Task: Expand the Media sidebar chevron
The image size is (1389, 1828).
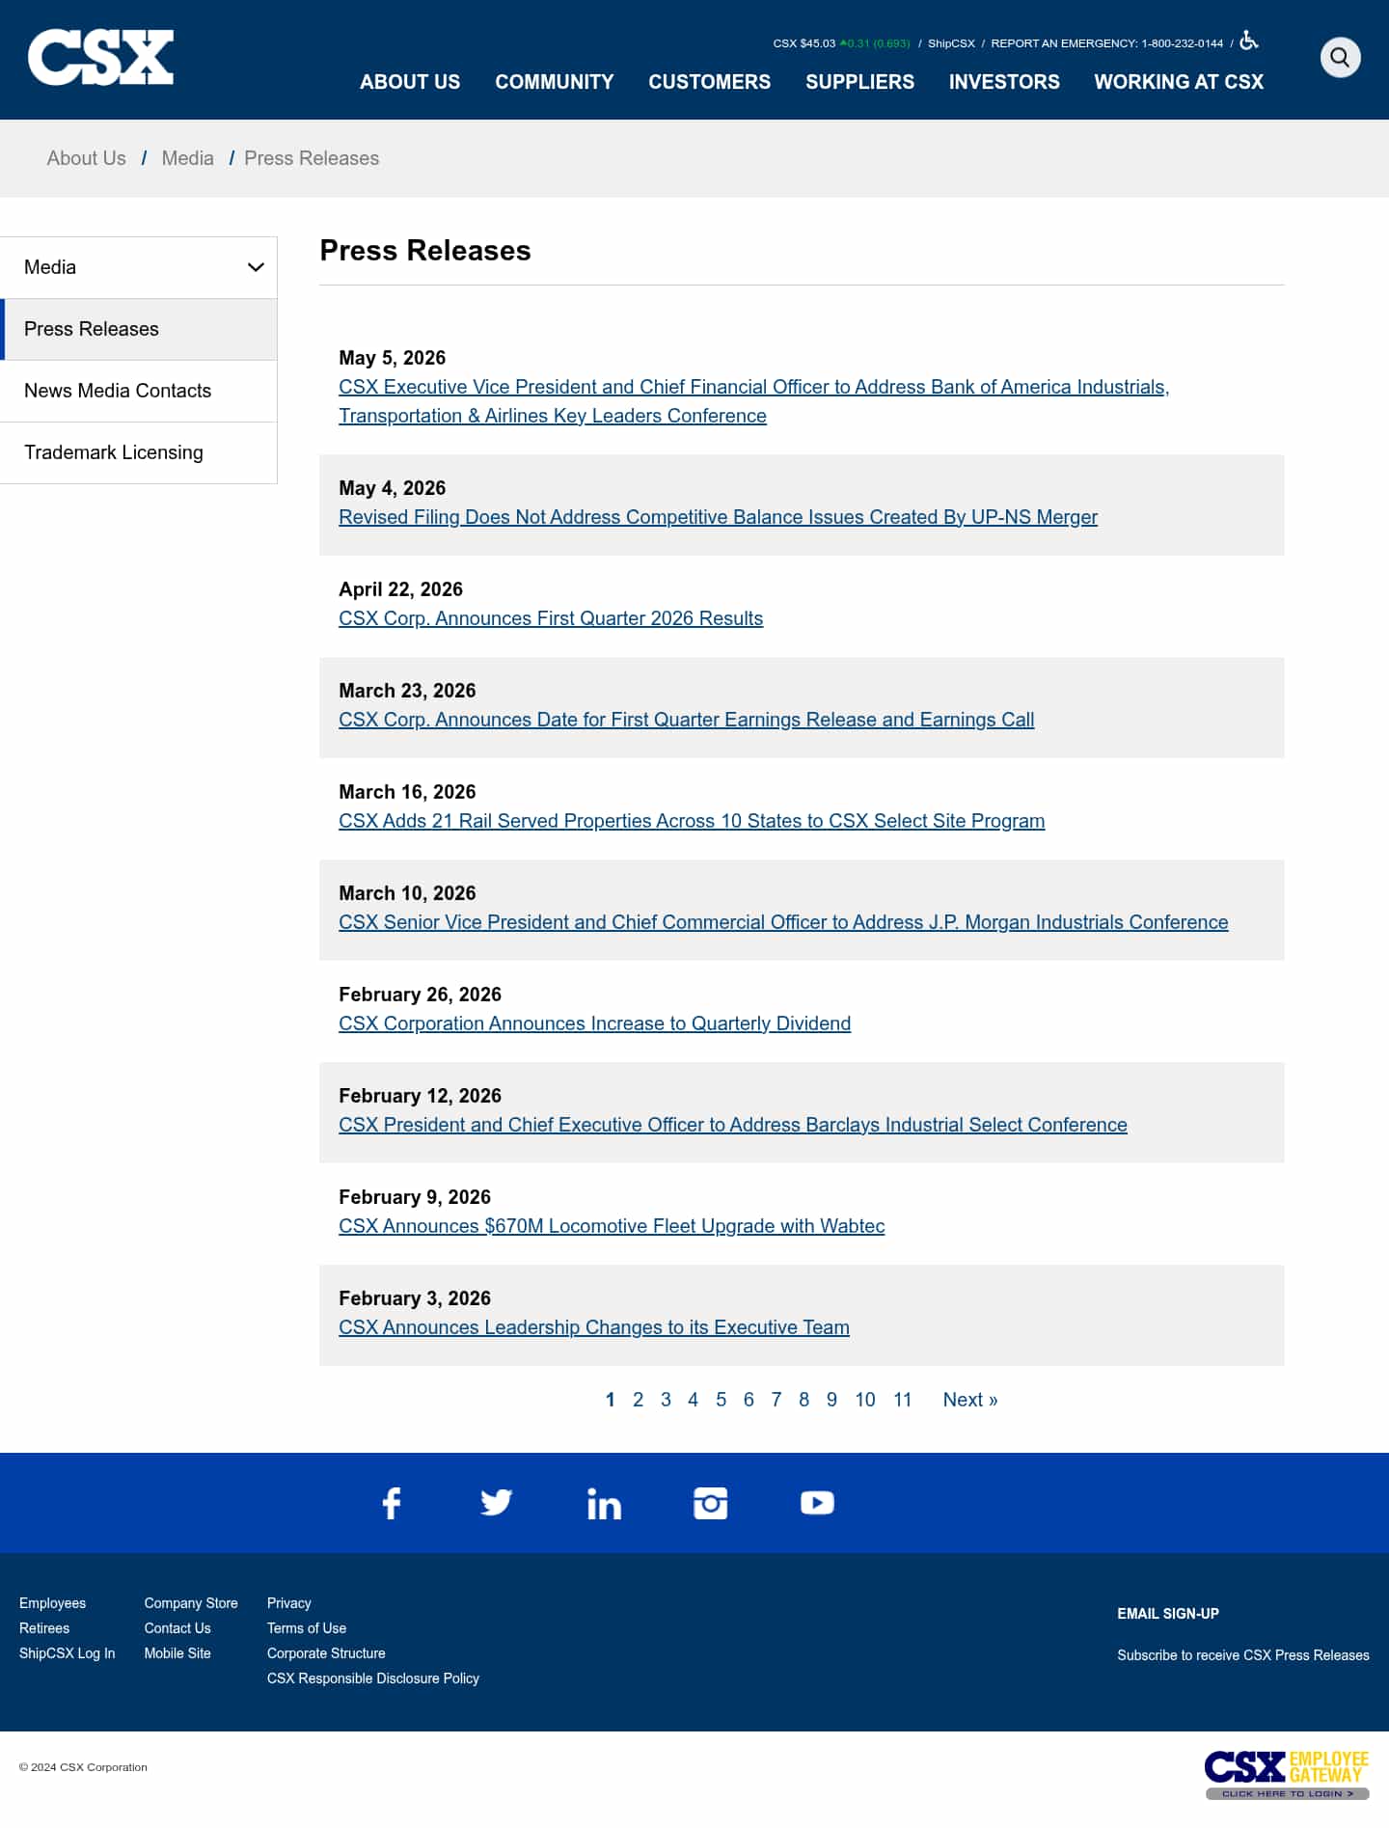Action: coord(256,267)
